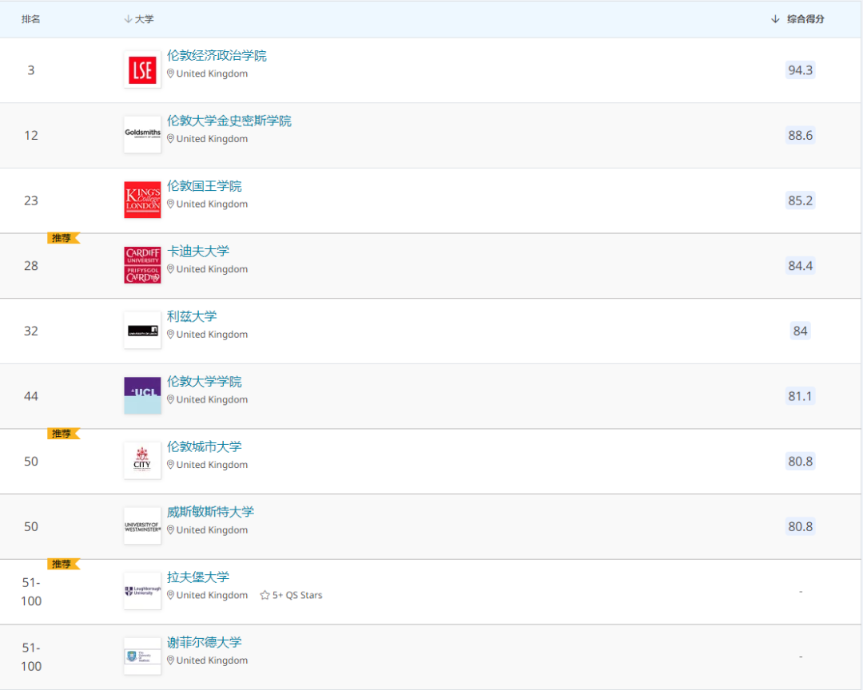863x690 pixels.
Task: Select the 84 score for 利兹大学
Action: tap(800, 331)
